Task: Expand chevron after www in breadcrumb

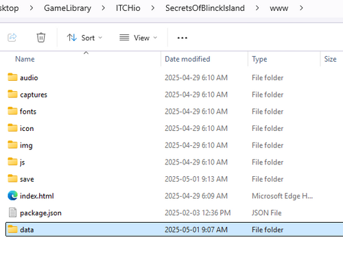Action: click(301, 8)
